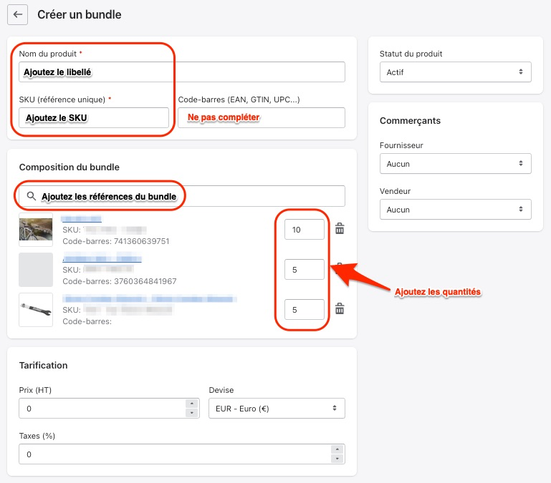
Task: Increase the Prix (HT) value with up arrow
Action: click(191, 404)
